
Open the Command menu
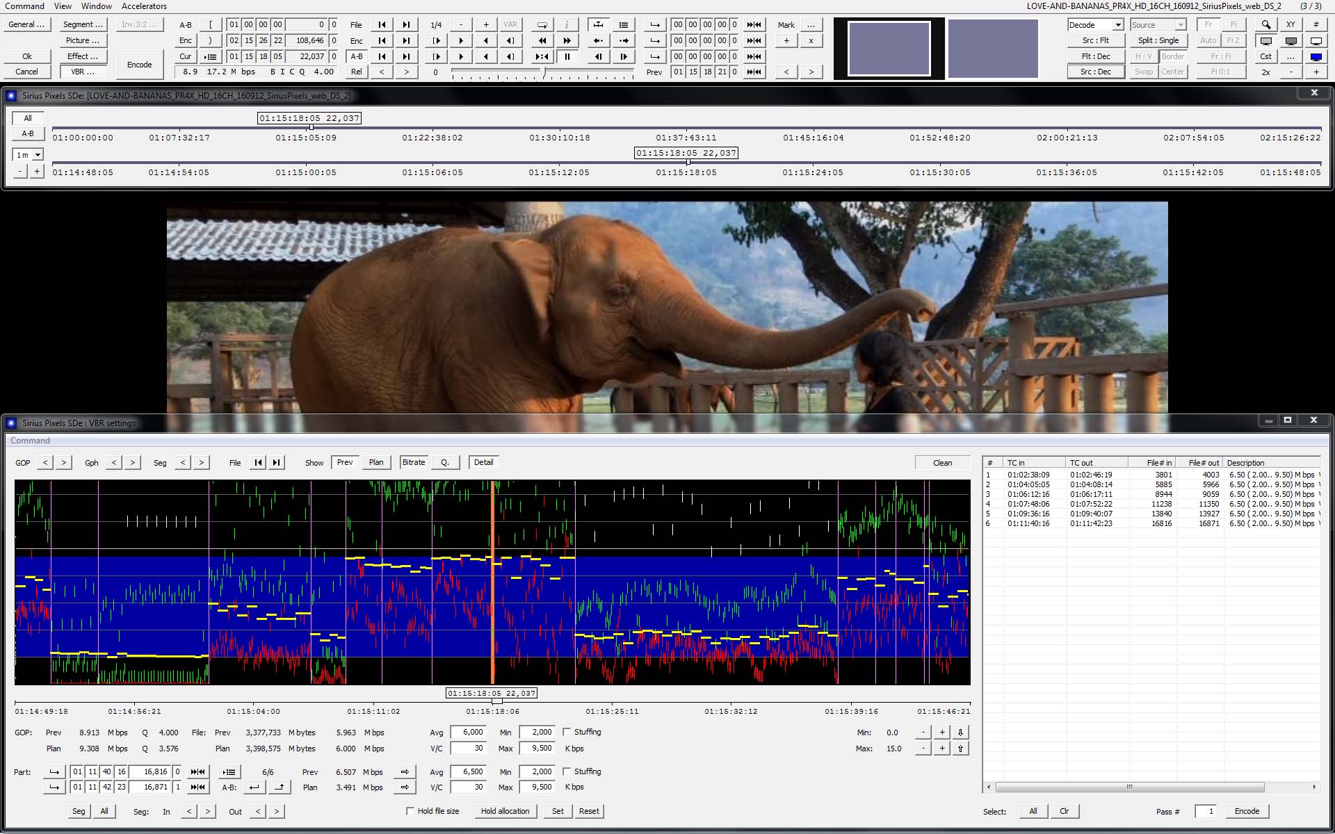[25, 6]
